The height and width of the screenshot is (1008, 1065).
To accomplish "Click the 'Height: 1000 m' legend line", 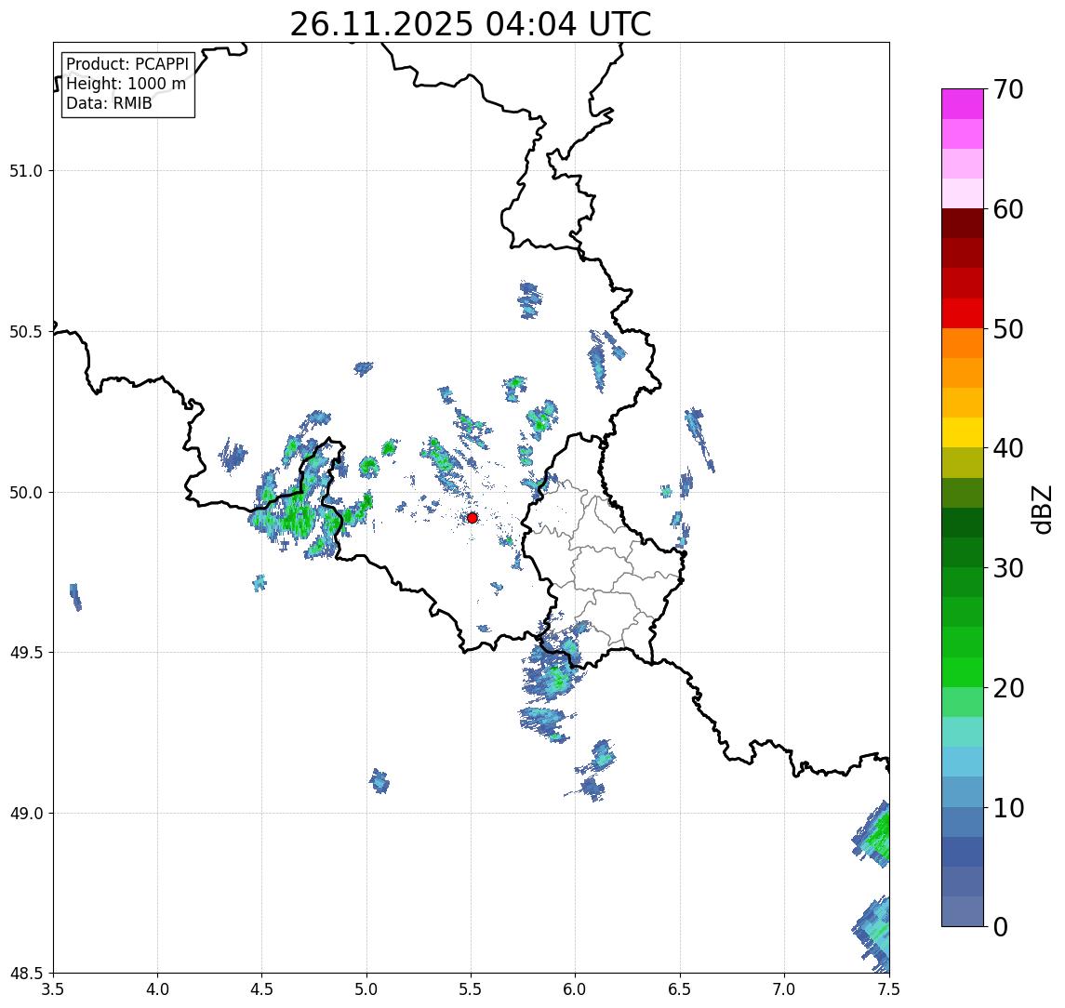I will [x=126, y=85].
